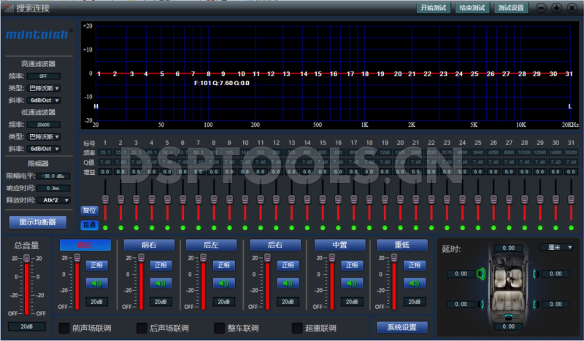Mute the 重低 channel speaker icon
Viewport: 584px width, 341px height.
(415, 283)
